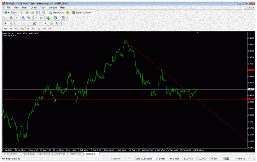Expand the New Chart dropdown arrow

click(9, 13)
